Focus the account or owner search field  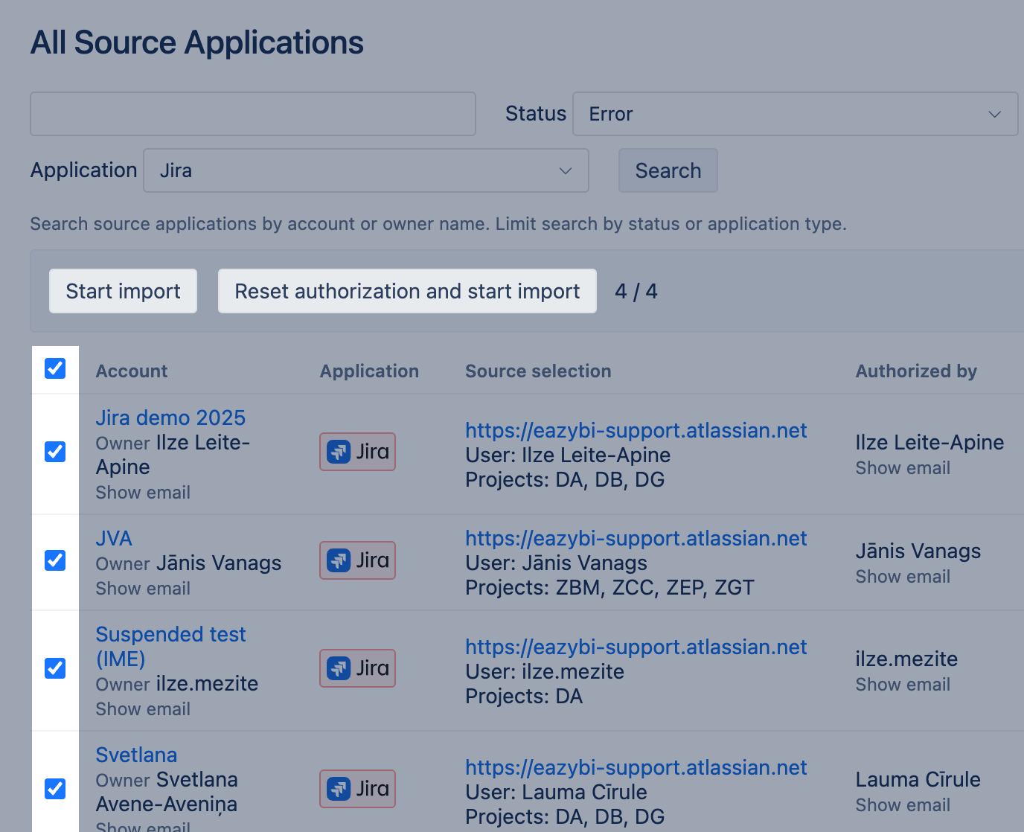(x=253, y=114)
